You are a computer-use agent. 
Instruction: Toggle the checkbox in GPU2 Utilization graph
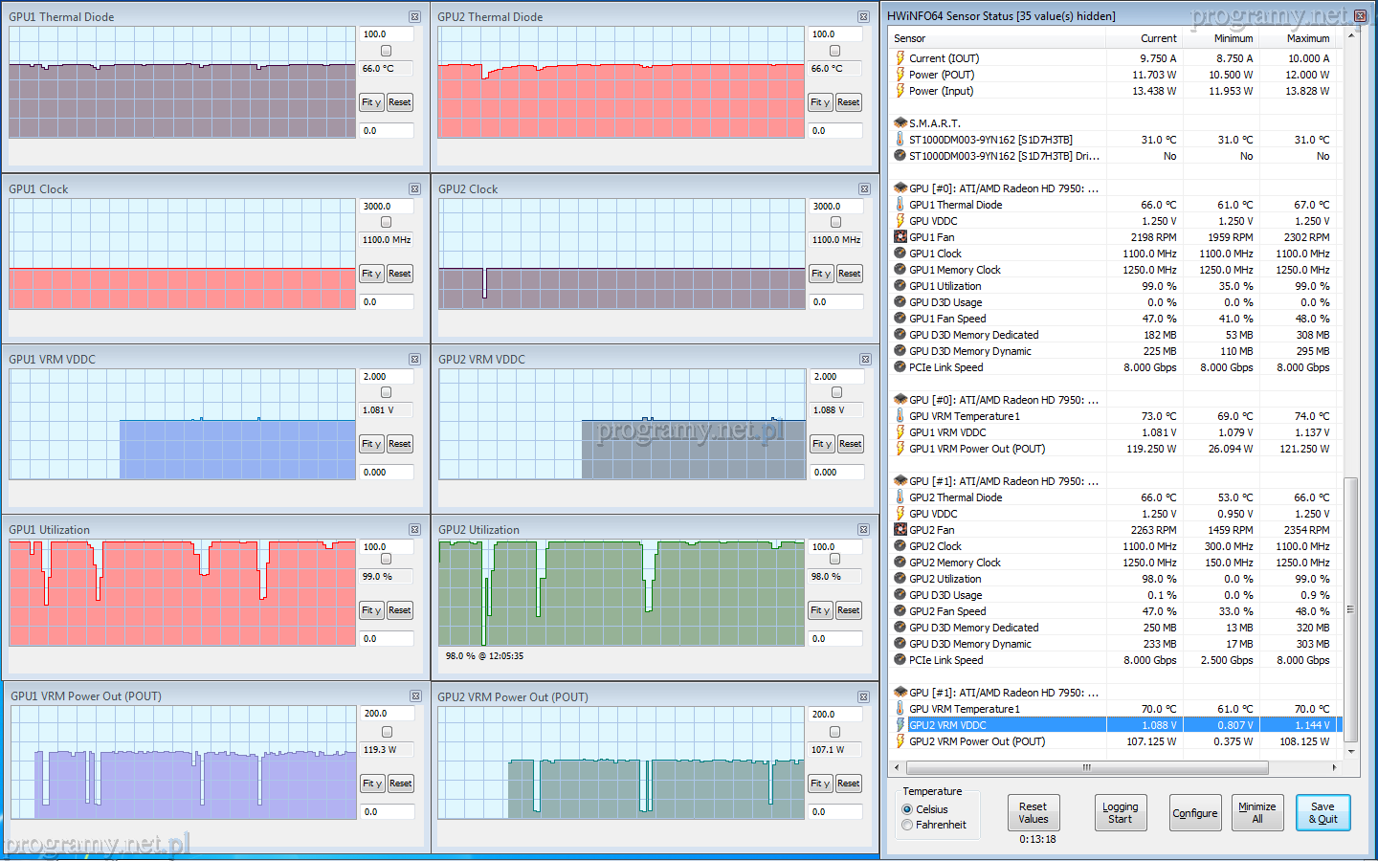point(834,559)
